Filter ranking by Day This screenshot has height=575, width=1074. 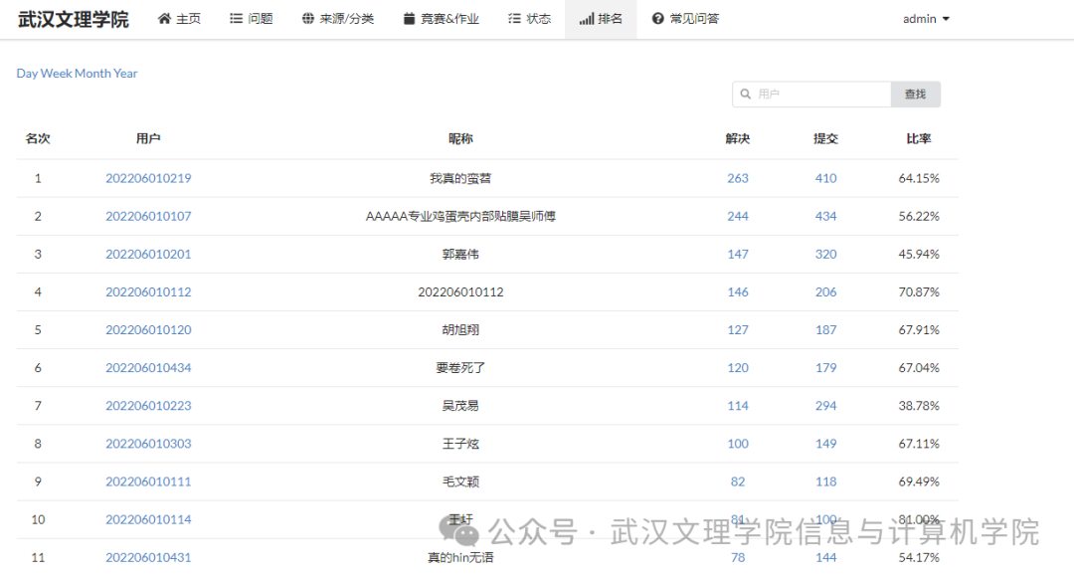pyautogui.click(x=27, y=74)
